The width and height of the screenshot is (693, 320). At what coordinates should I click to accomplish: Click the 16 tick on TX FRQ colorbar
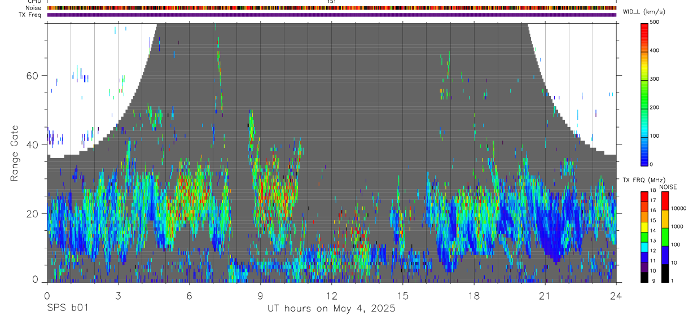click(x=653, y=211)
